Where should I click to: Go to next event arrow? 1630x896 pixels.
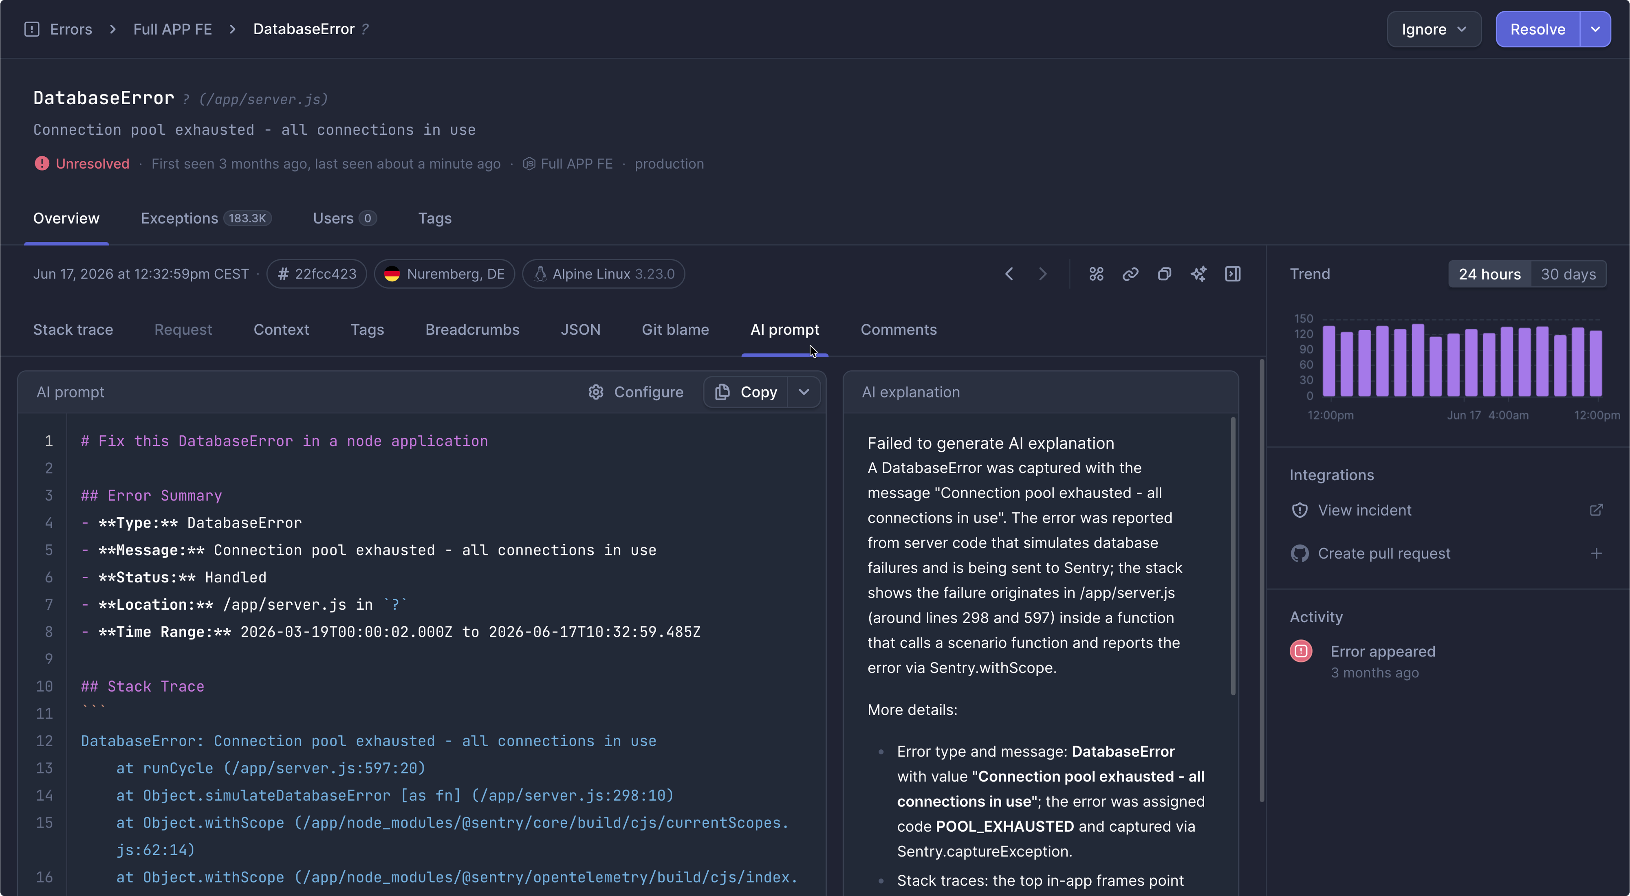tap(1043, 274)
